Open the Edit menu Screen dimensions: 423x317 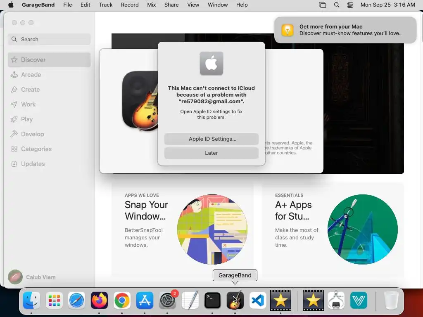click(85, 5)
